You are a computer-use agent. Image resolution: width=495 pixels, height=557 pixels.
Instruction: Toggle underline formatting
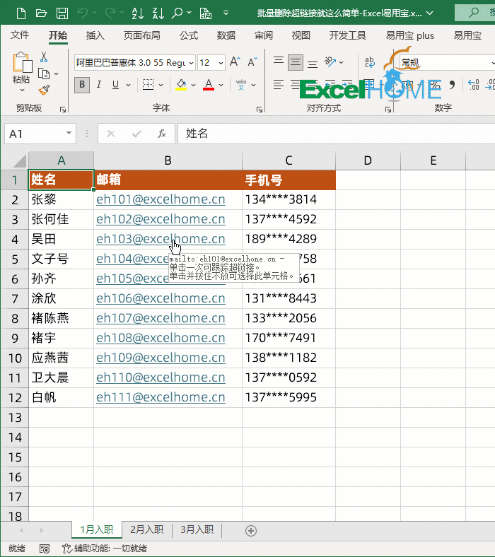pyautogui.click(x=115, y=85)
